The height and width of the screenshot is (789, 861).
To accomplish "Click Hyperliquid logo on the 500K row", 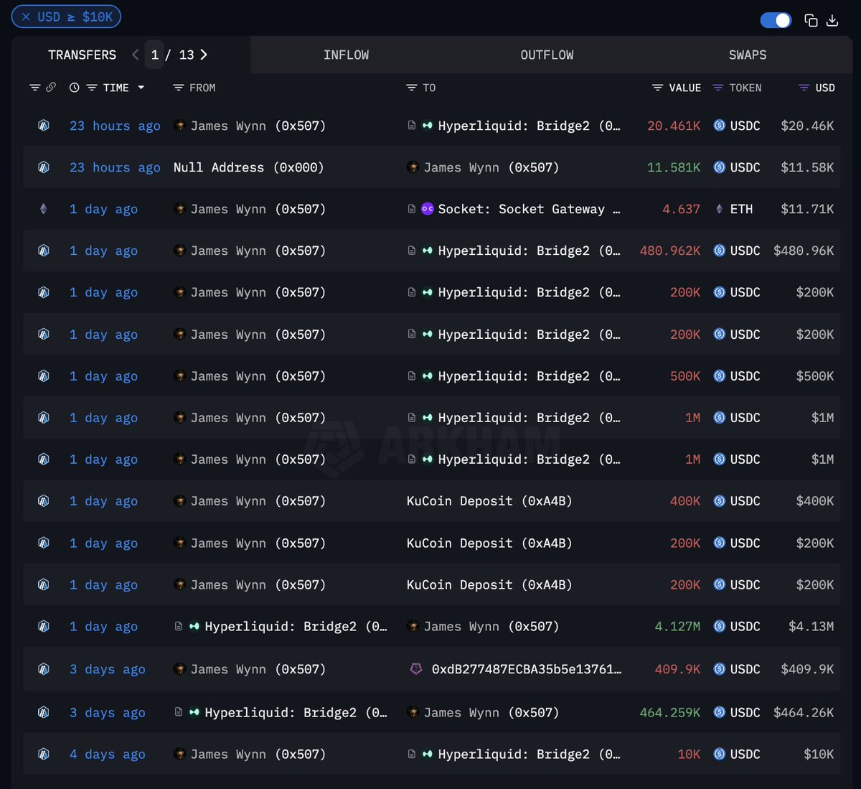I will (428, 376).
